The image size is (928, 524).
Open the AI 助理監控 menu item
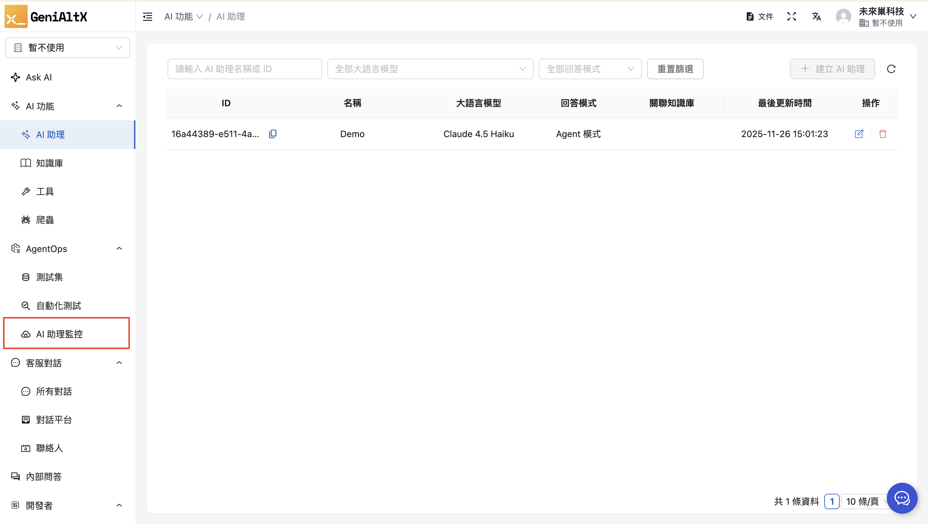click(59, 334)
